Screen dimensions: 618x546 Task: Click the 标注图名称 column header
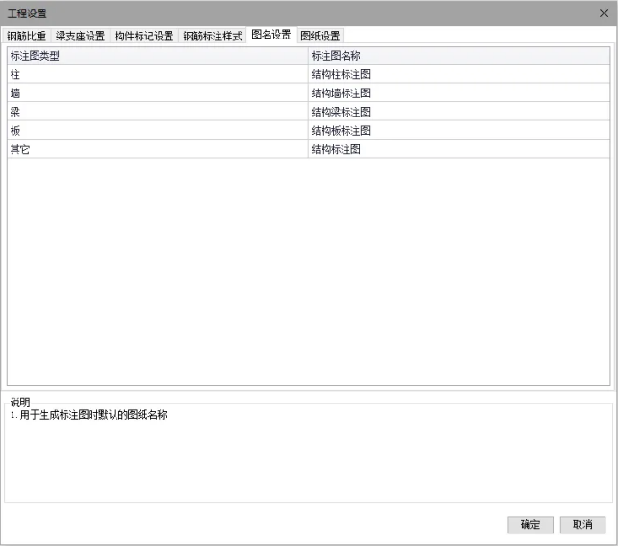pyautogui.click(x=458, y=56)
